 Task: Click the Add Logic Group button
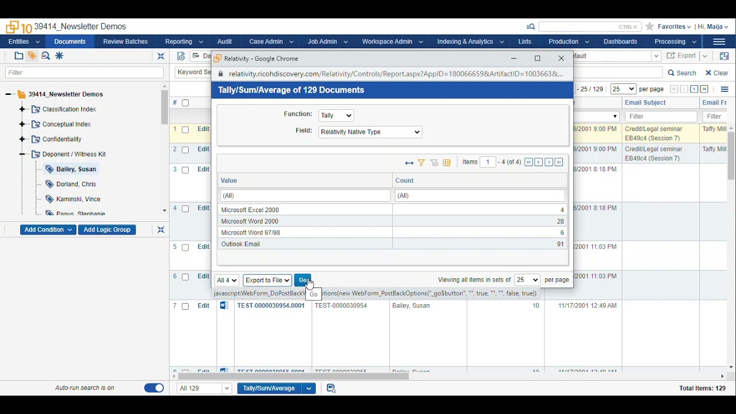pyautogui.click(x=107, y=230)
